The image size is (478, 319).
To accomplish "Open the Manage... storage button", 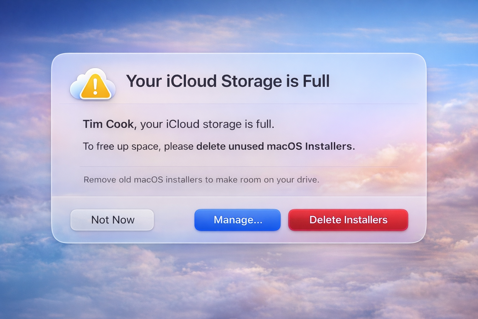I will click(x=237, y=220).
